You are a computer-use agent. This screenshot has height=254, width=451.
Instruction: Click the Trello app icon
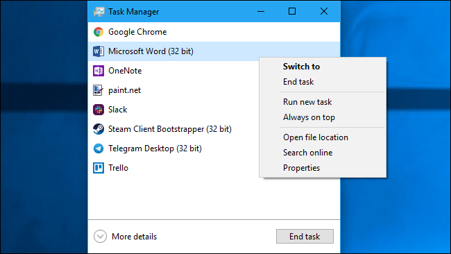[99, 168]
